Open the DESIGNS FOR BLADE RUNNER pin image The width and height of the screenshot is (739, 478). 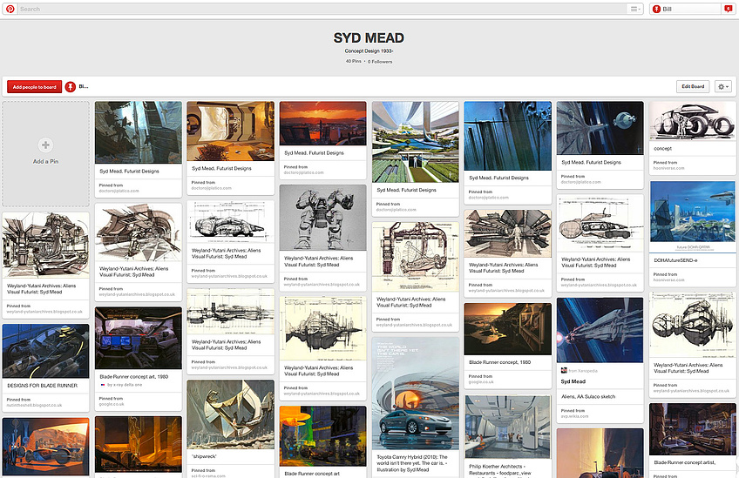[x=45, y=351]
